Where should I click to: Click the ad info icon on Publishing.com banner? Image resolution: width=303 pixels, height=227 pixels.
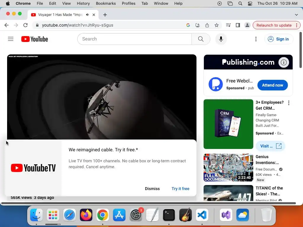coord(283,62)
